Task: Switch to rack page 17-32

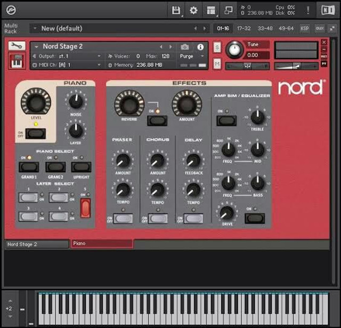Action: coord(244,28)
